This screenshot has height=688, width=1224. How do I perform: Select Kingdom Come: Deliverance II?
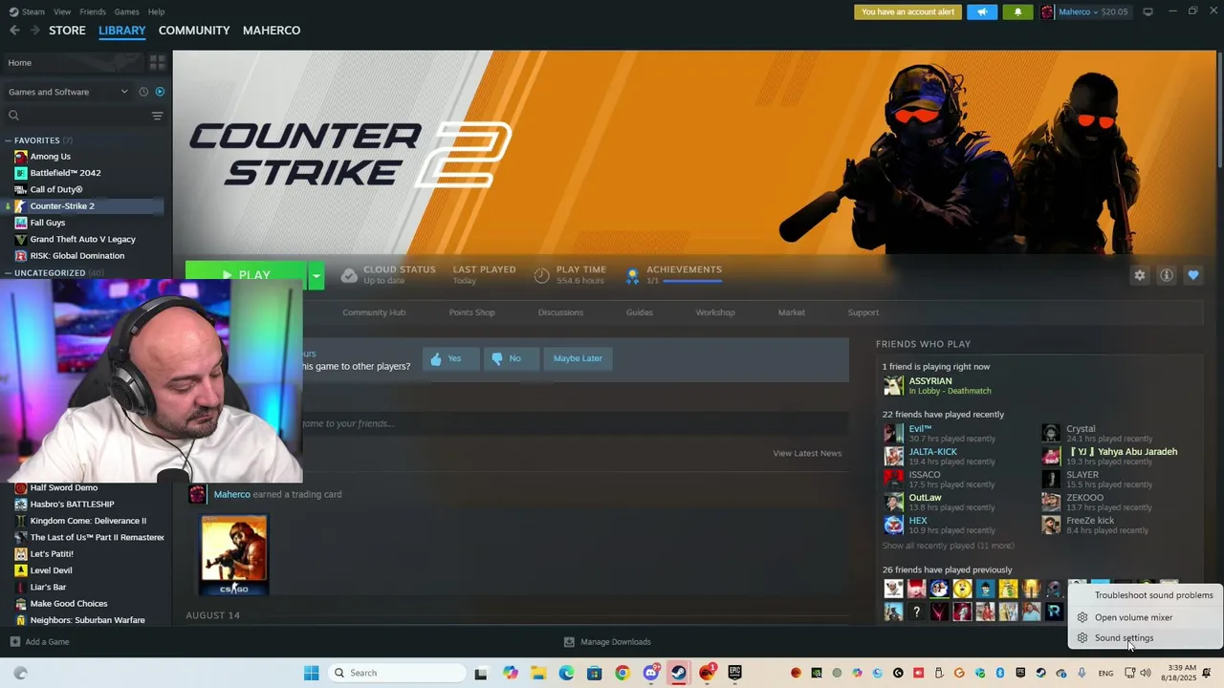[88, 521]
